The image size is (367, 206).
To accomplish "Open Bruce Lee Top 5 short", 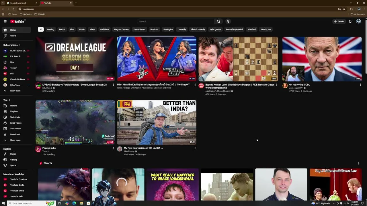I will (336, 185).
